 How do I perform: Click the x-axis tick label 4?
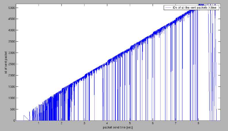(x=107, y=123)
